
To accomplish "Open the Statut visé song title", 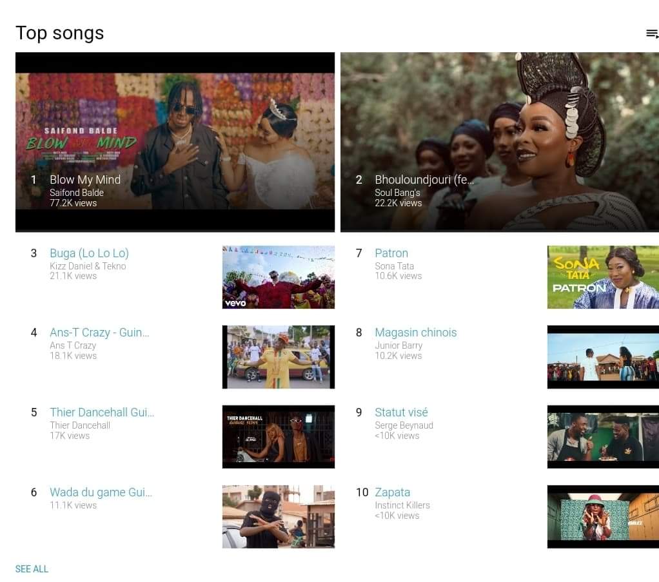I will (401, 412).
